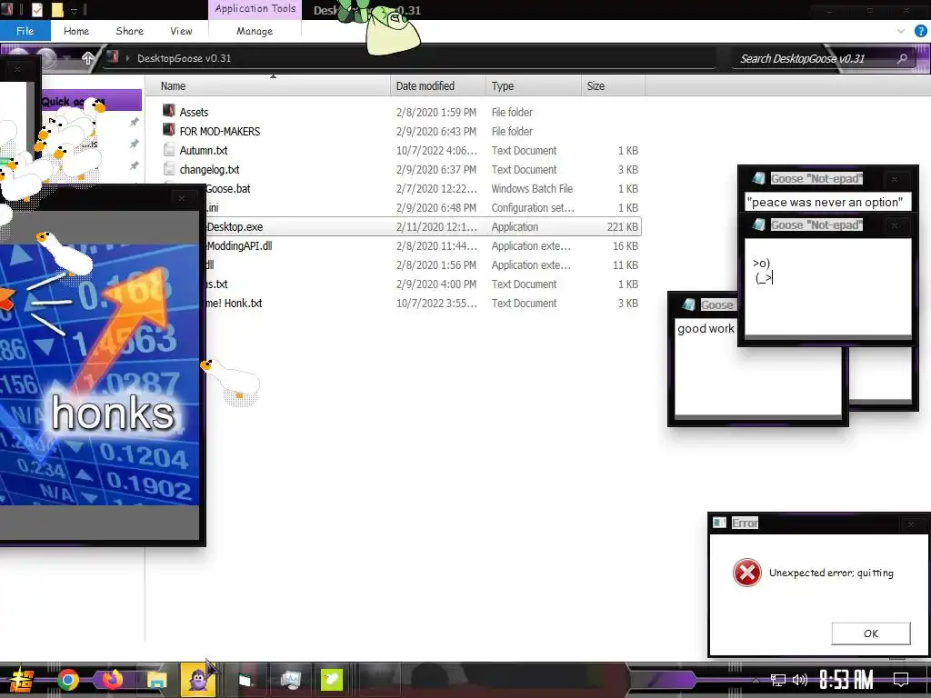The image size is (931, 698).
Task: Open the File ribbon tab
Action: 25,31
